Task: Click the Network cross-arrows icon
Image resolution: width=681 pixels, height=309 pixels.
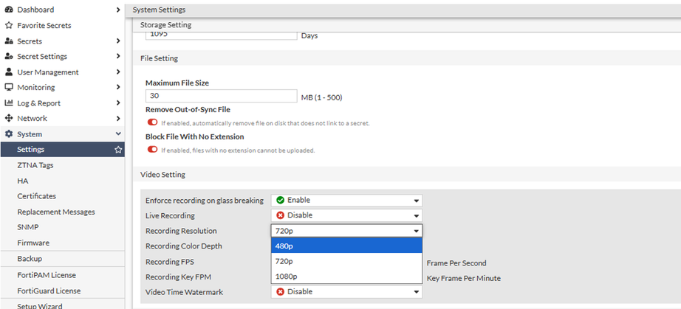Action: tap(9, 119)
